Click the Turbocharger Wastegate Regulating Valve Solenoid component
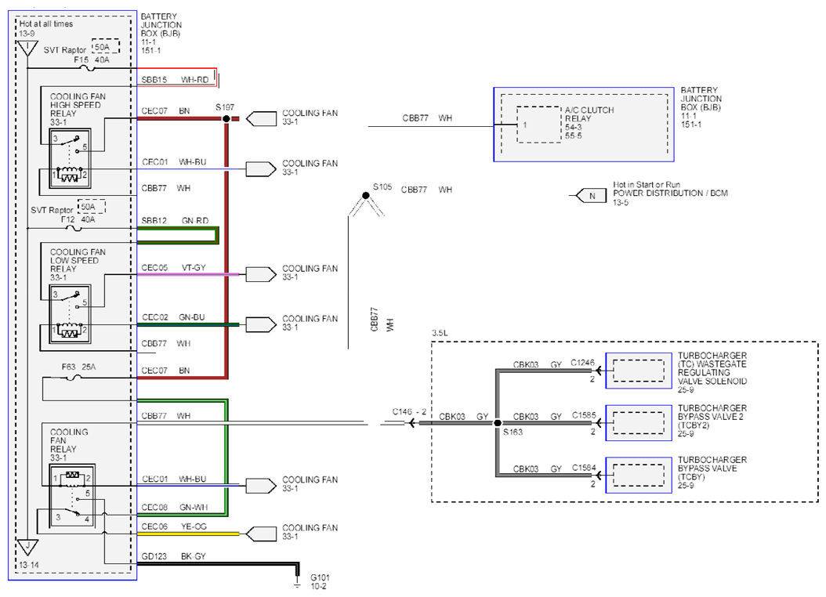Screen dimensions: 826x597 click(x=639, y=371)
